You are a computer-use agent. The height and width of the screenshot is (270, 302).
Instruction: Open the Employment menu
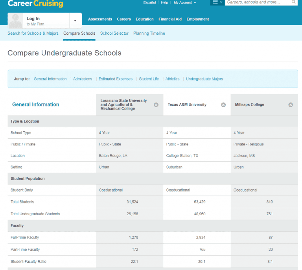click(x=198, y=19)
